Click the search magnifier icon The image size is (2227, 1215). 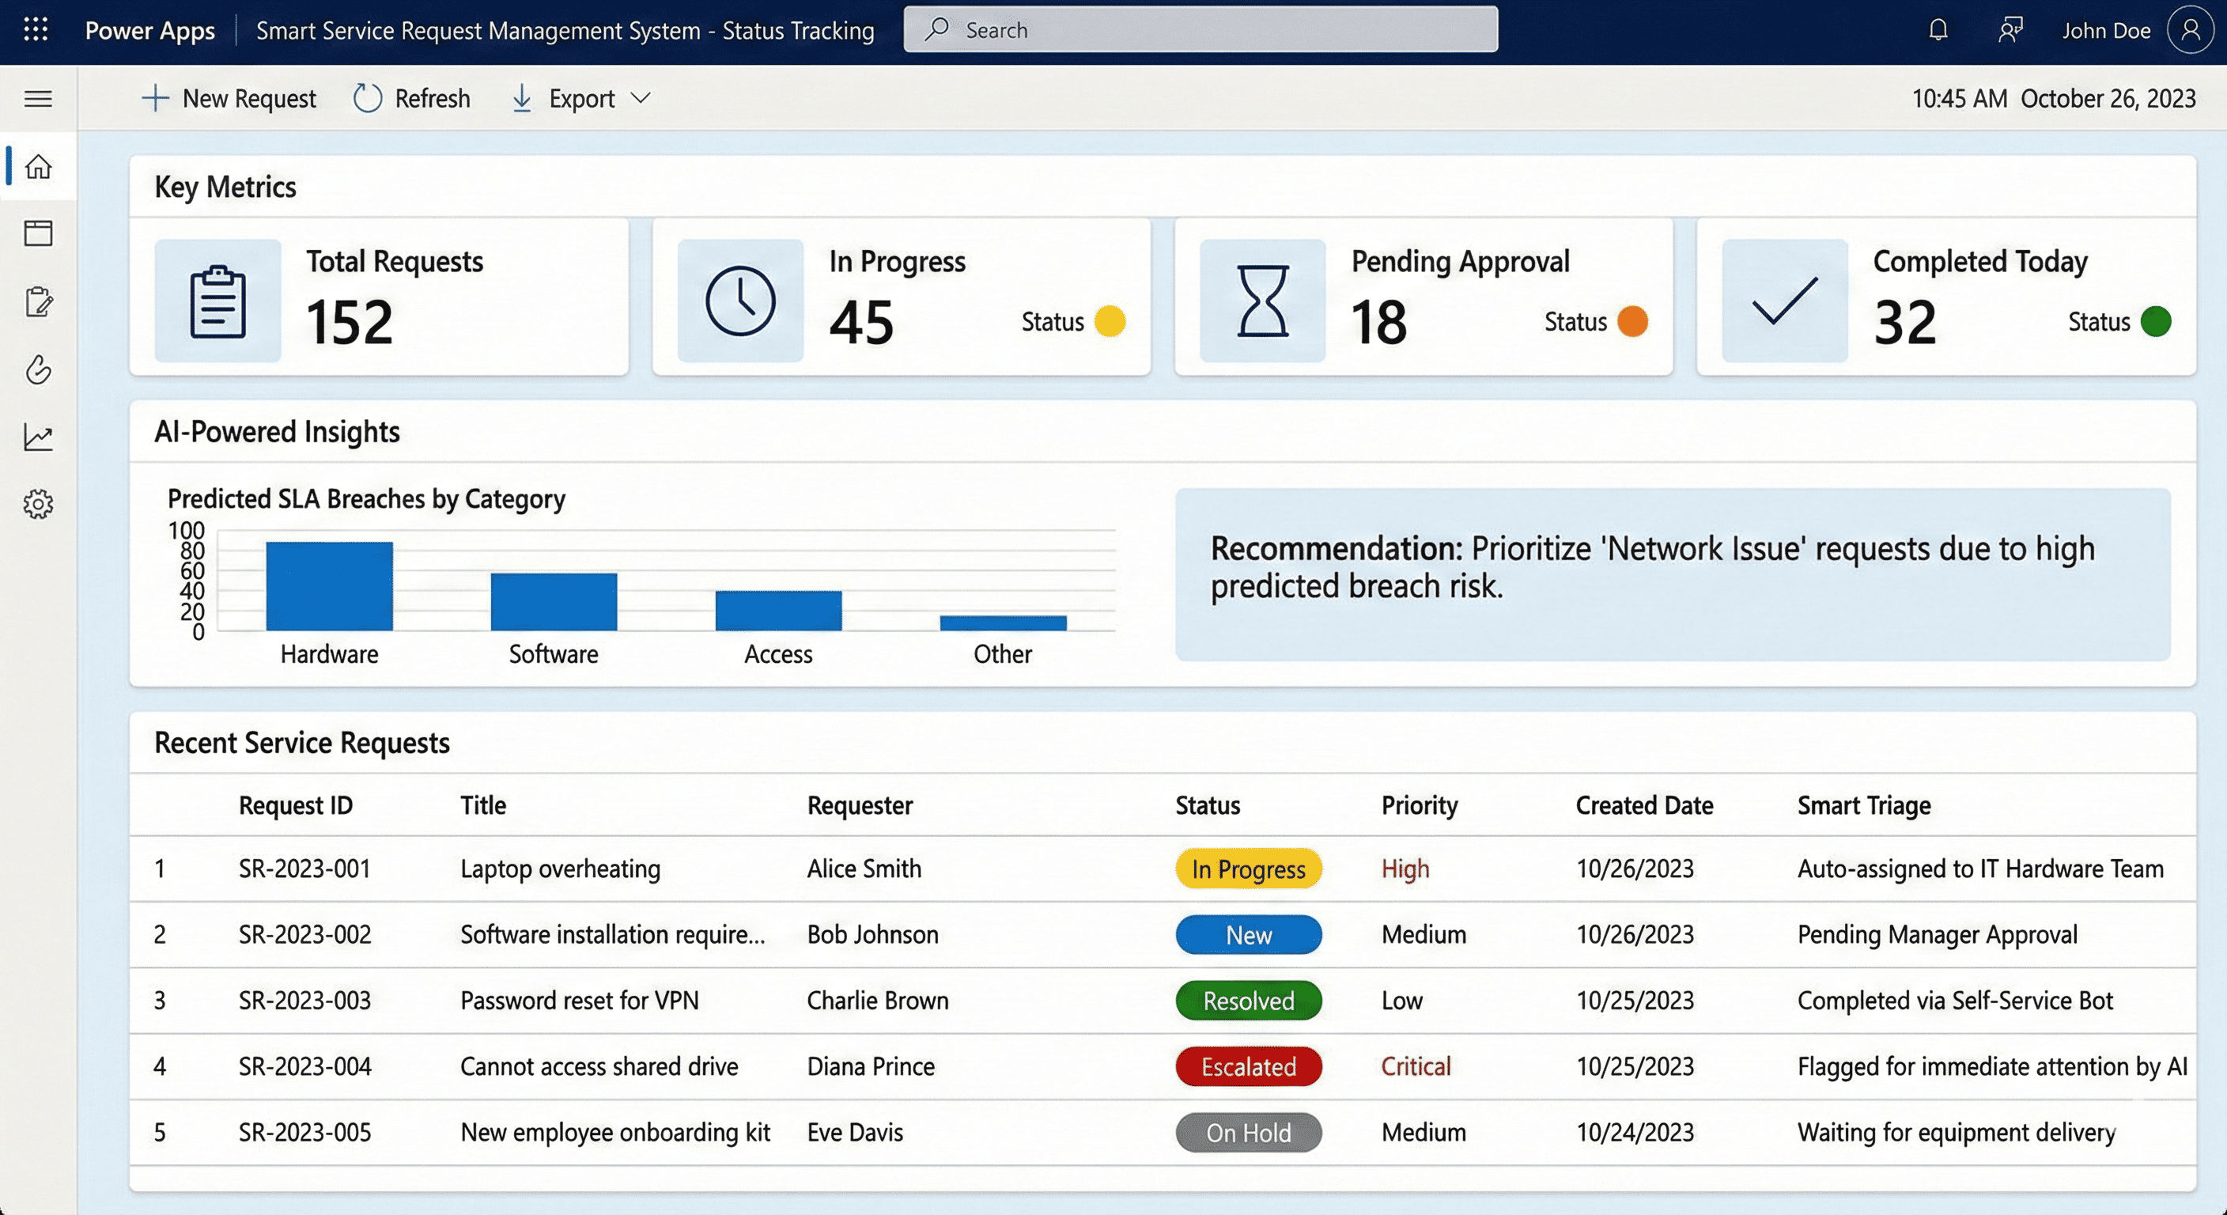tap(936, 29)
